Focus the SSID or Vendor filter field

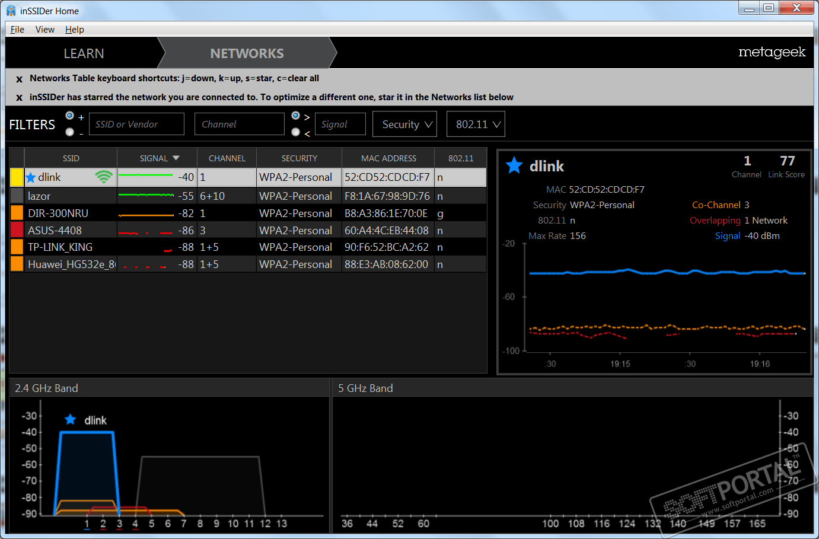coord(136,124)
